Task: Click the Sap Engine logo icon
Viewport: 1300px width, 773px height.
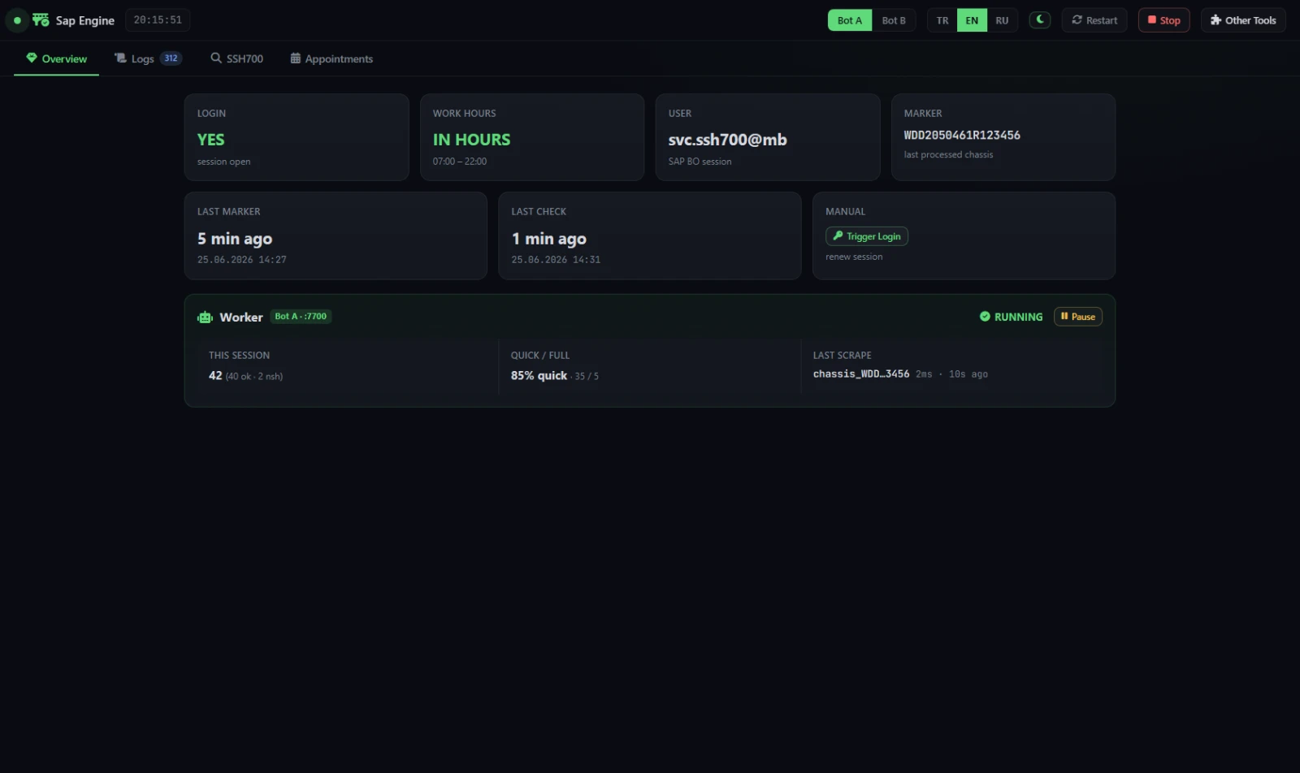Action: tap(41, 19)
